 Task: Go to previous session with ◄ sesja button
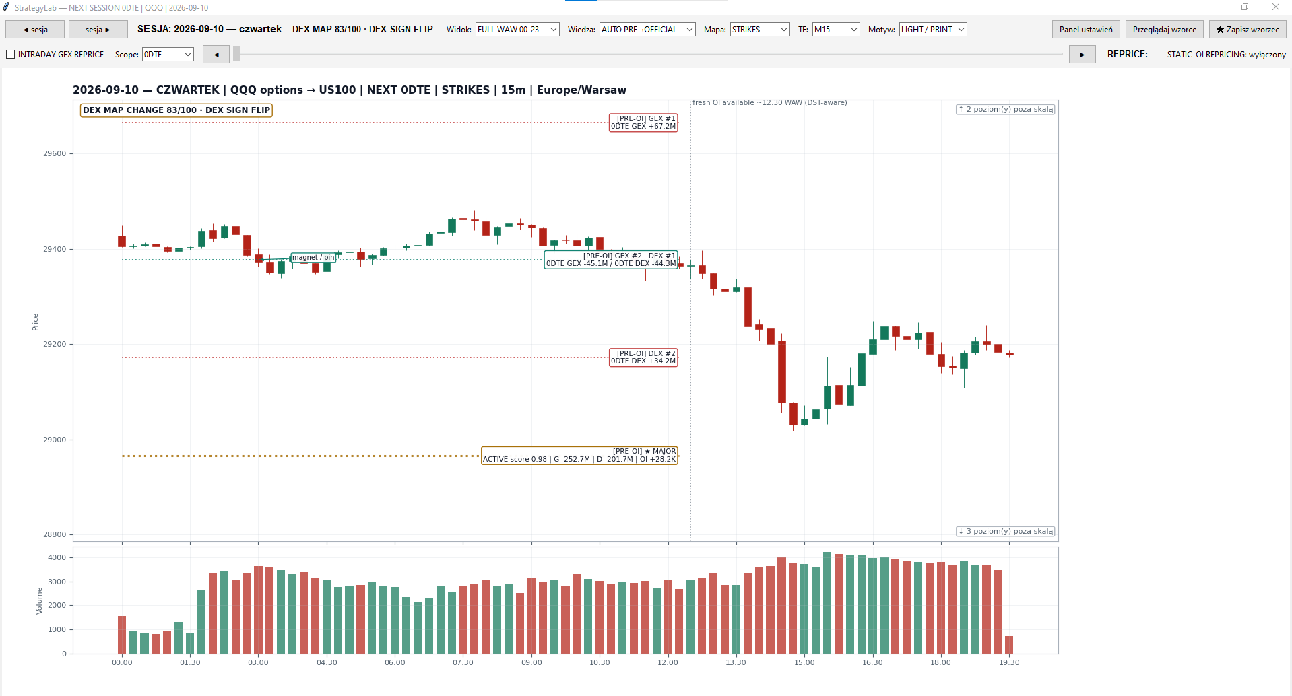pos(35,30)
